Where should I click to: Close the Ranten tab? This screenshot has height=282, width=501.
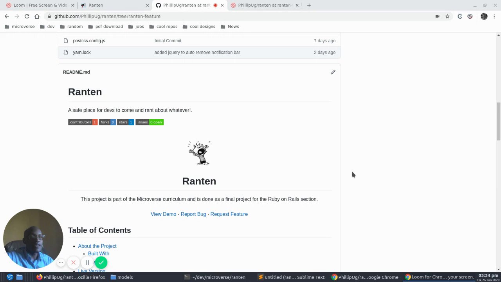tap(148, 5)
